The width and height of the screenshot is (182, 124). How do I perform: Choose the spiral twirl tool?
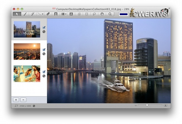pos(79,14)
